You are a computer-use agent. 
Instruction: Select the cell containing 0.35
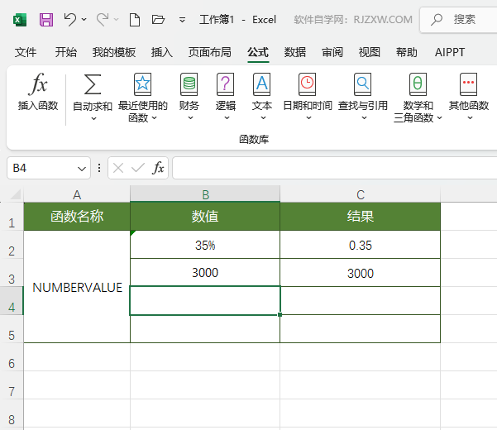pos(360,245)
